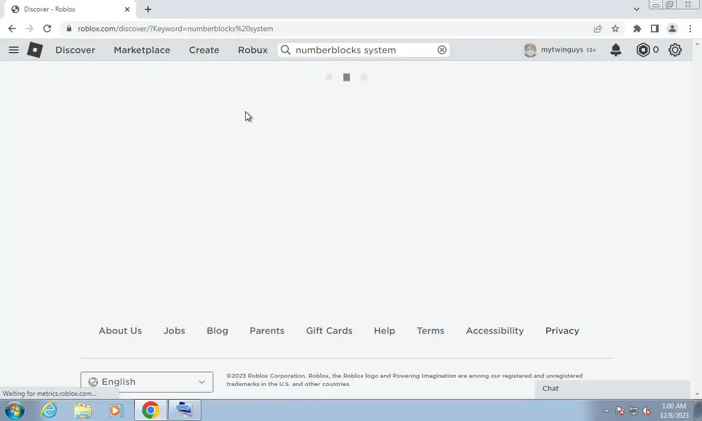Open the Parents footer link
Image resolution: width=702 pixels, height=421 pixels.
267,331
